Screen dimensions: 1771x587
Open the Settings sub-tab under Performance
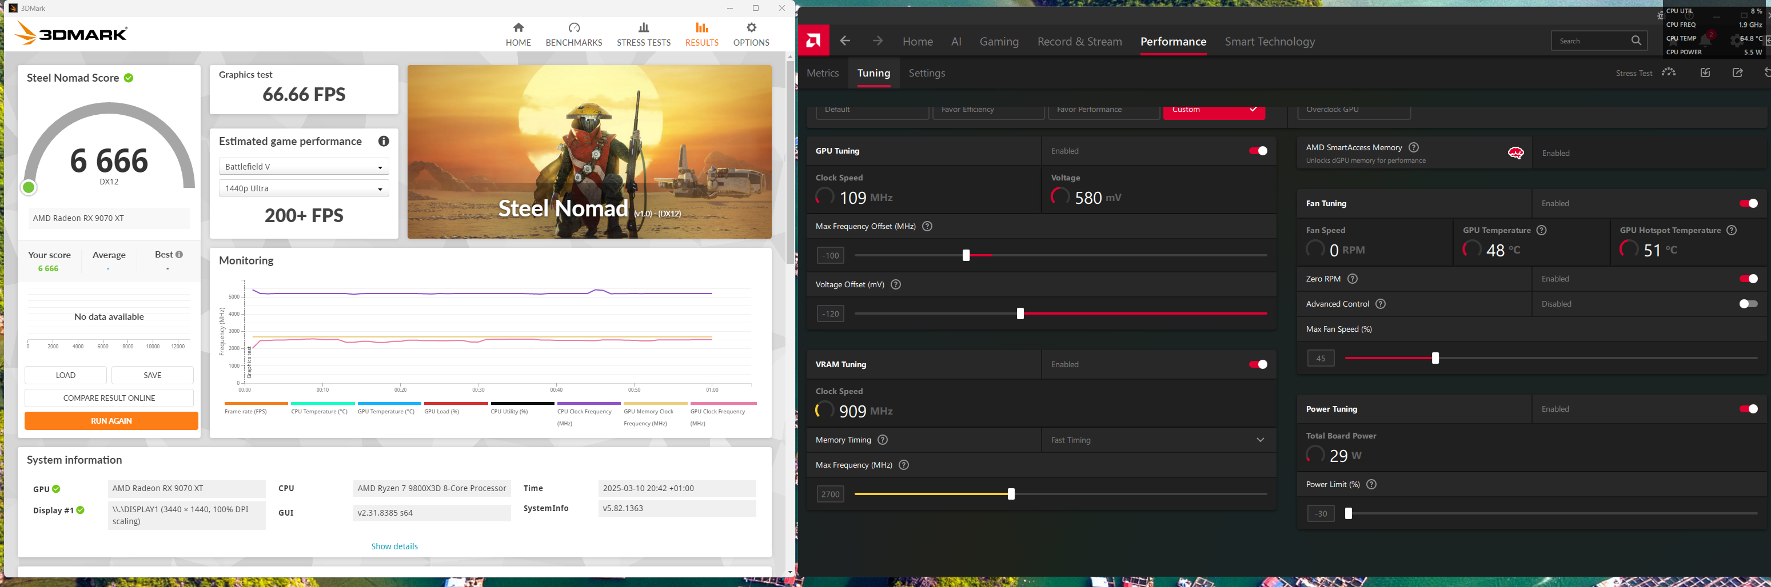click(x=927, y=74)
